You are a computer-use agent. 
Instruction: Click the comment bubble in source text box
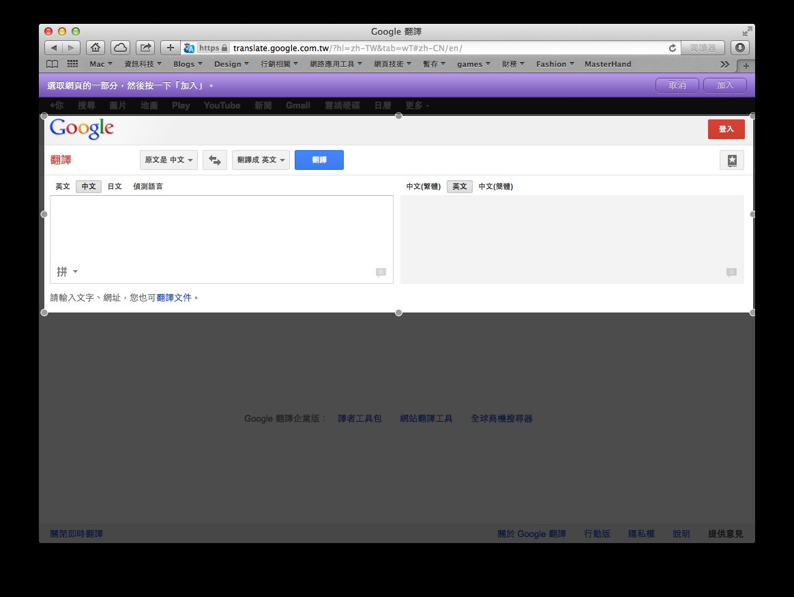[x=381, y=272]
